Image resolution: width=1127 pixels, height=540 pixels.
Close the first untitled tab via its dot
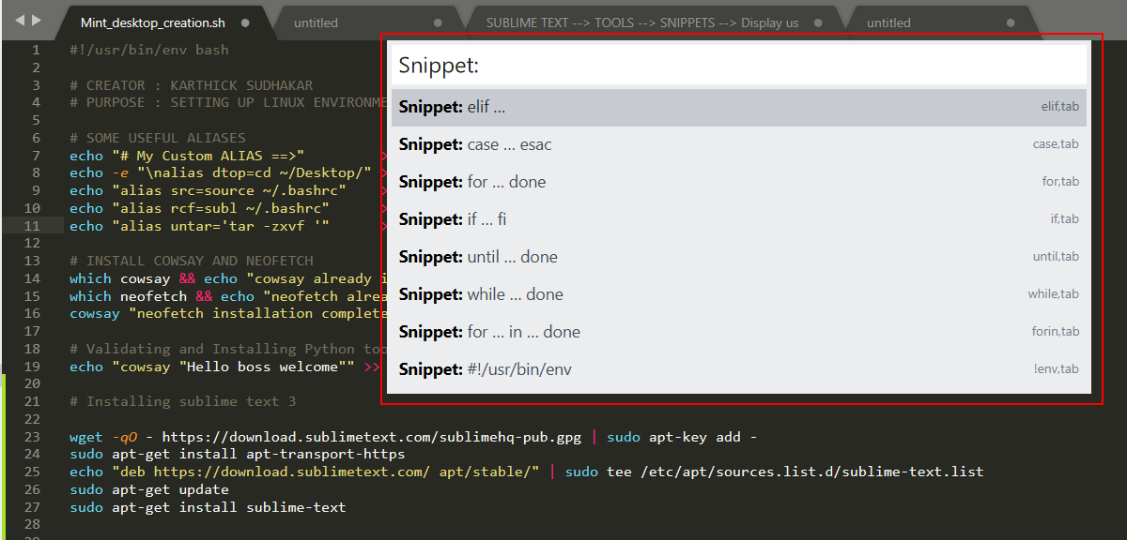438,22
